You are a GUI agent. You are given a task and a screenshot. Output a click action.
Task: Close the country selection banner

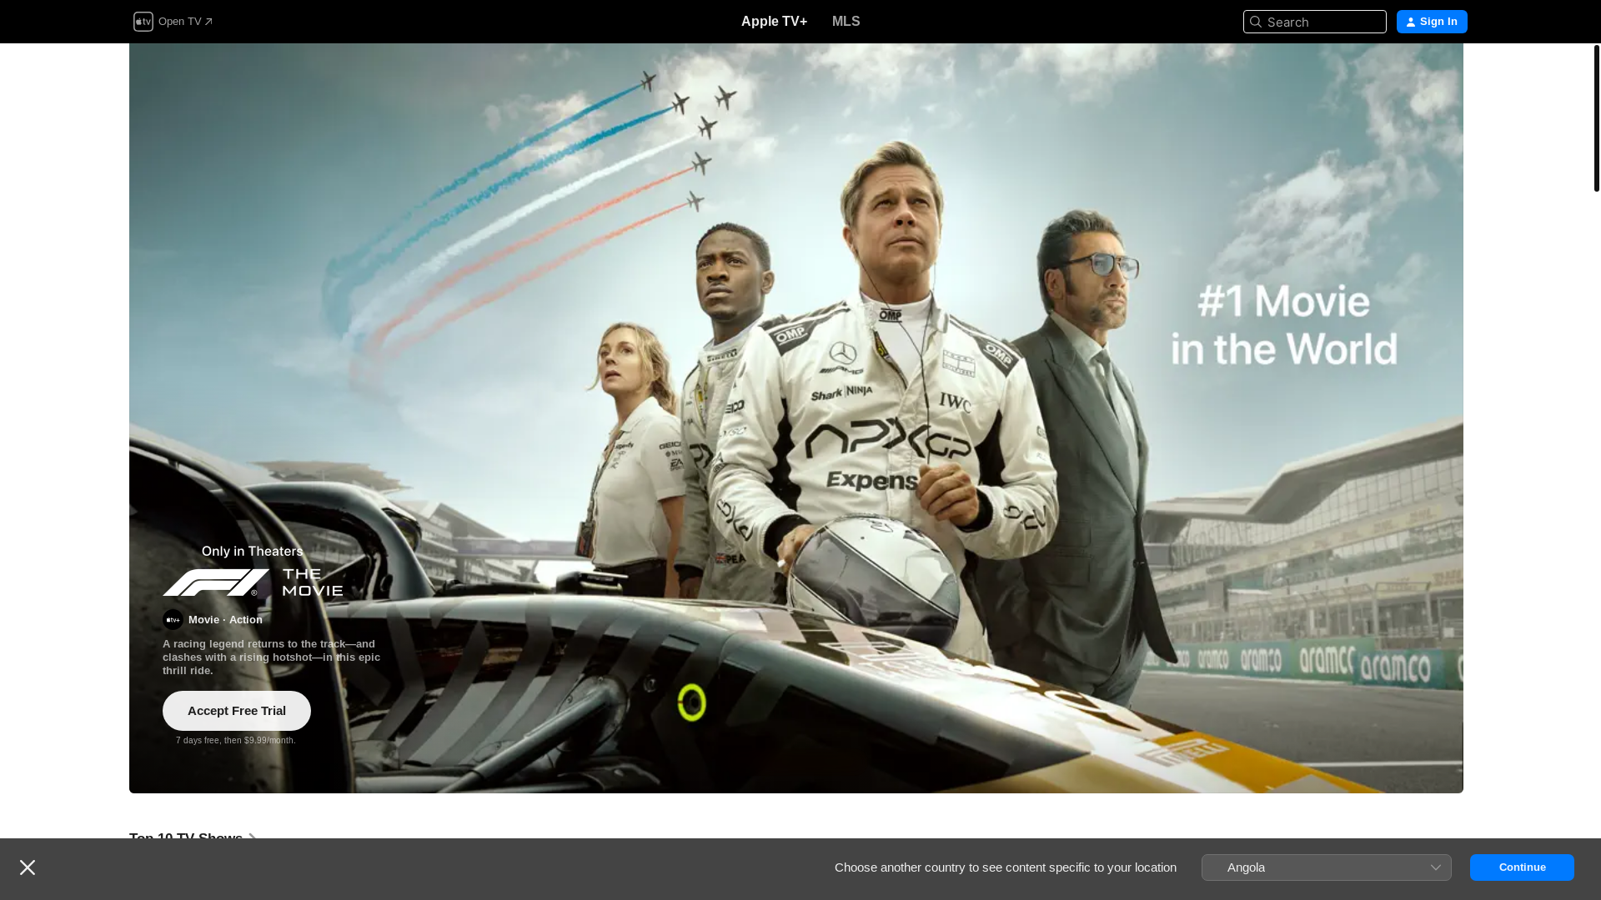tap(28, 867)
